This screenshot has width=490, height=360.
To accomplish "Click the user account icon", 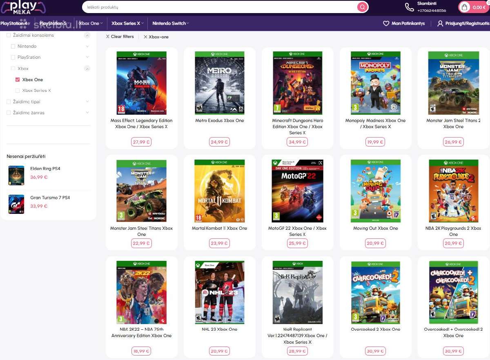I will [x=440, y=24].
